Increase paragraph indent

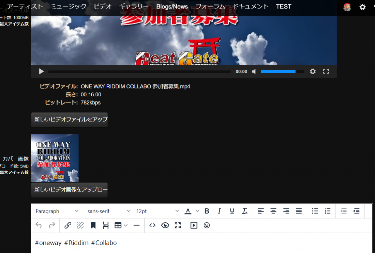[357, 211]
